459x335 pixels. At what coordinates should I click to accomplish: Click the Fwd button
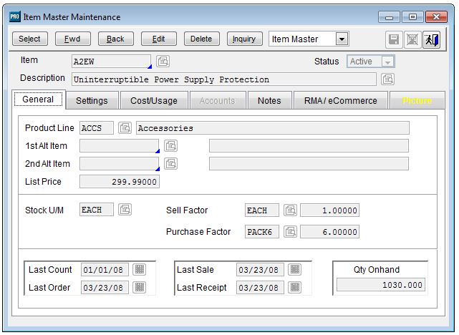(x=73, y=39)
